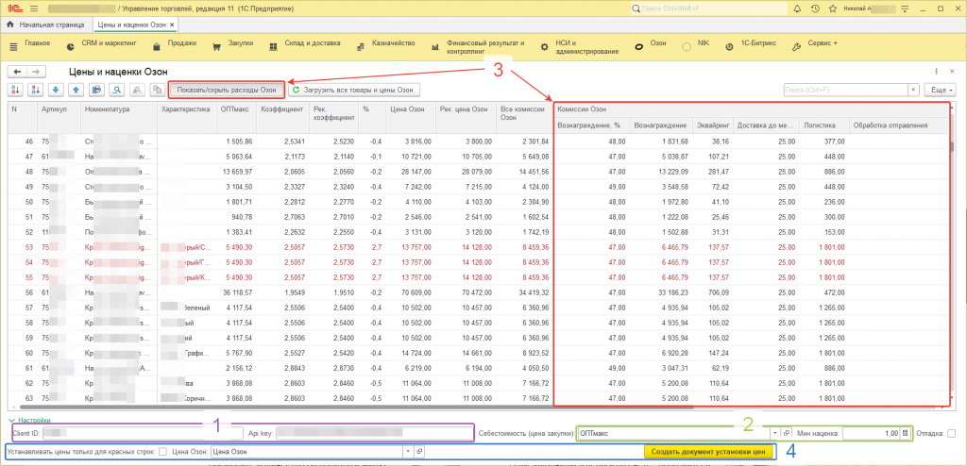Clear the list search field with X
This screenshot has height=466, width=967.
[x=913, y=90]
